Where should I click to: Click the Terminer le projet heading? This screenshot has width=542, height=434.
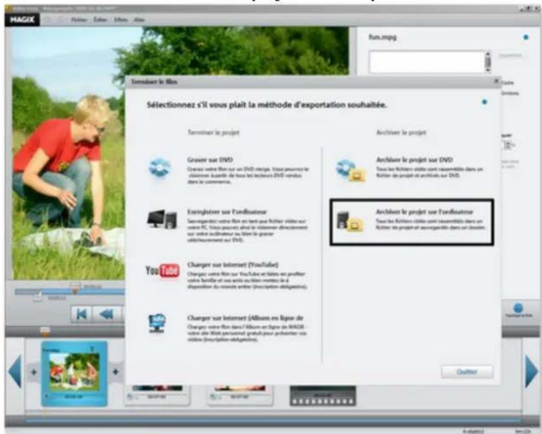tap(213, 132)
